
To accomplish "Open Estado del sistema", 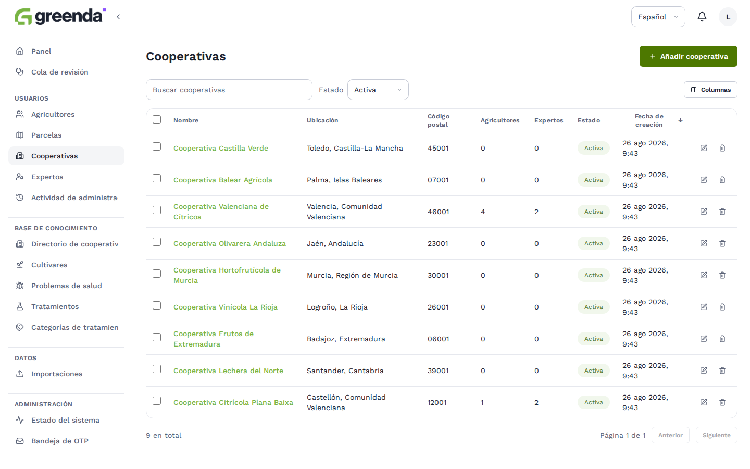I will point(66,420).
